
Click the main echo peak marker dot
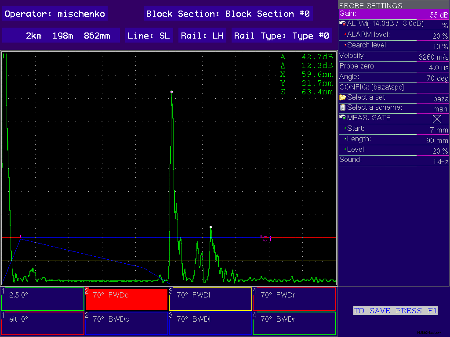pos(172,92)
